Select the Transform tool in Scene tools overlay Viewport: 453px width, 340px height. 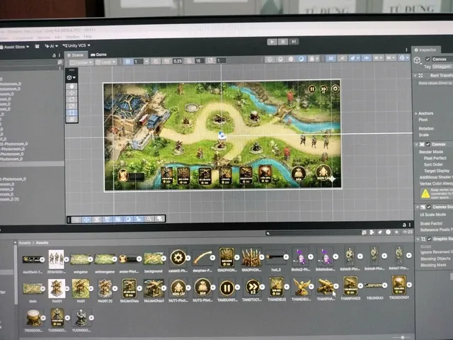point(72,119)
